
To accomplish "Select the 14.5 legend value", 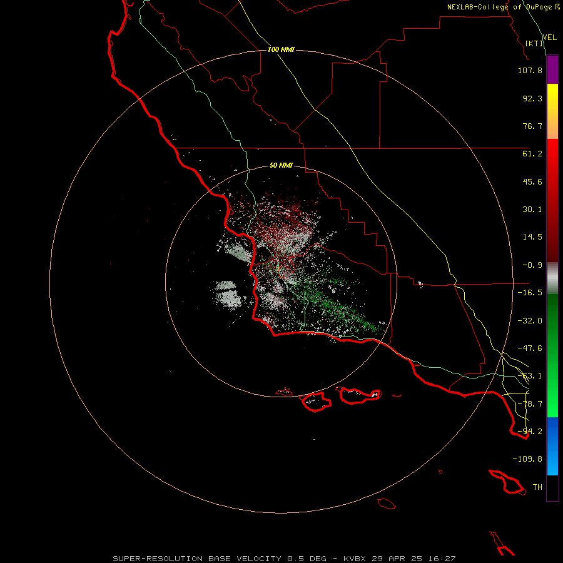I will pos(532,237).
